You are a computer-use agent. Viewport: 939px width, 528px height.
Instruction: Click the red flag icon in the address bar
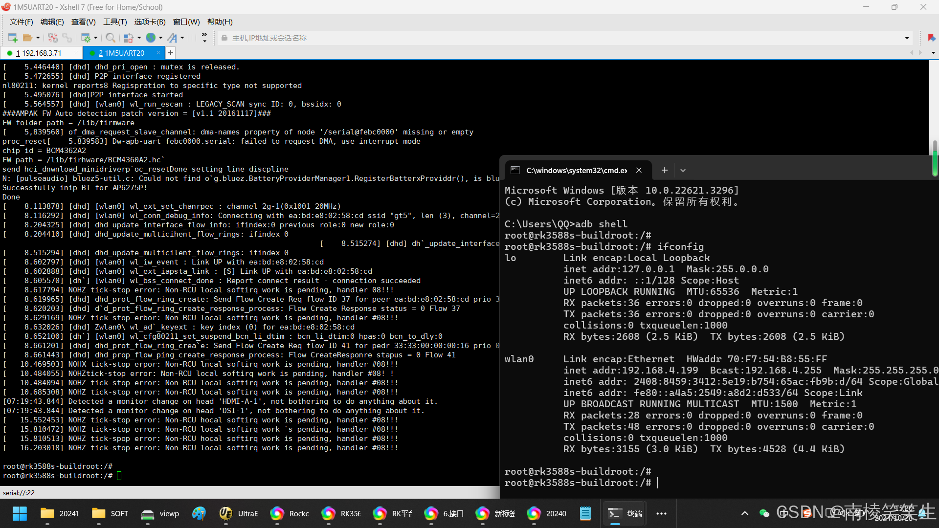931,38
